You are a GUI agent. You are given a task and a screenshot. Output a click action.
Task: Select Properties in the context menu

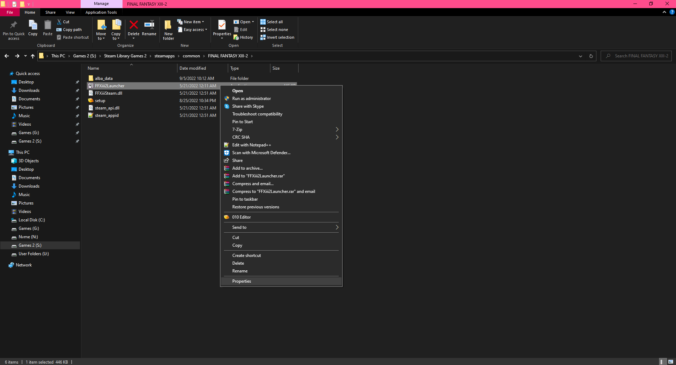(281, 281)
